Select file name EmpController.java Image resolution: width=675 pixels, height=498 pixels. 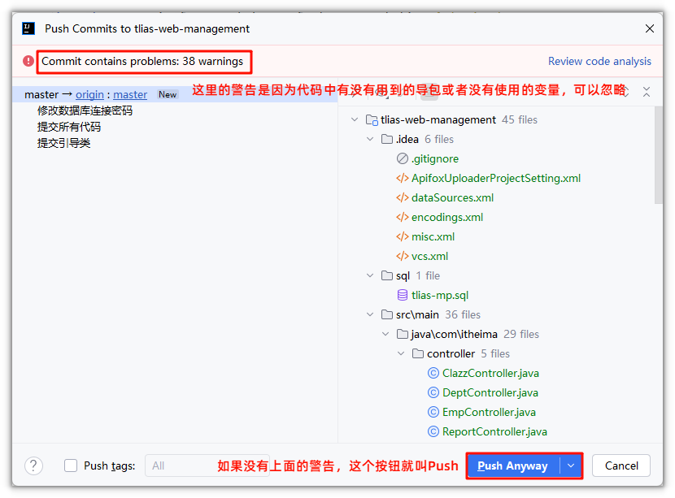489,412
